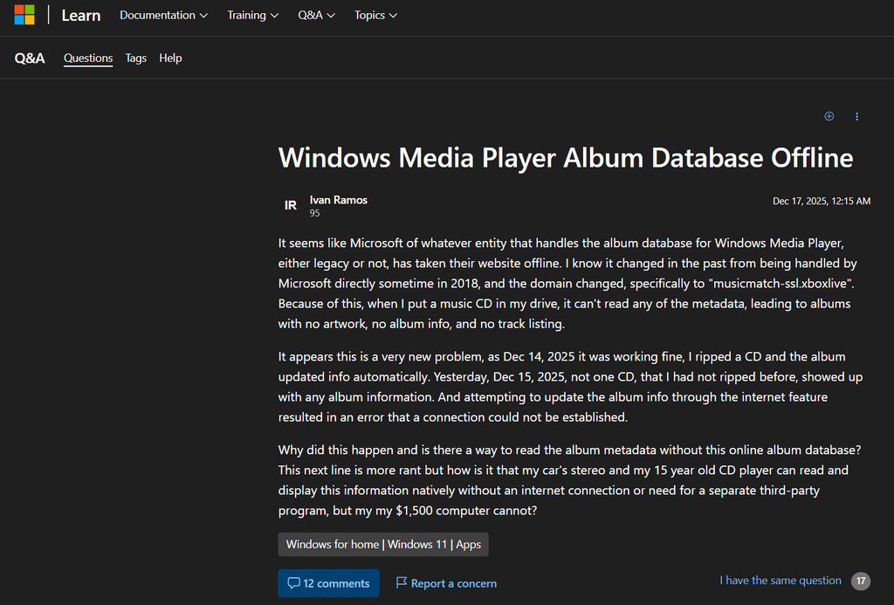Expand the Topics dropdown
Screen dimensions: 894x605
point(375,15)
